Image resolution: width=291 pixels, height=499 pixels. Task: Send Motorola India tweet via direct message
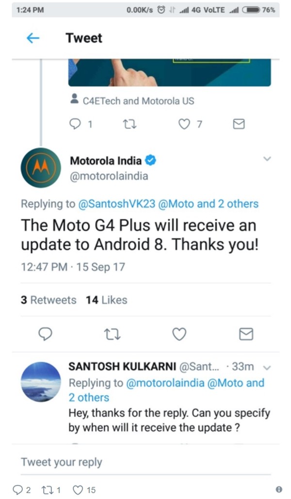click(x=246, y=334)
